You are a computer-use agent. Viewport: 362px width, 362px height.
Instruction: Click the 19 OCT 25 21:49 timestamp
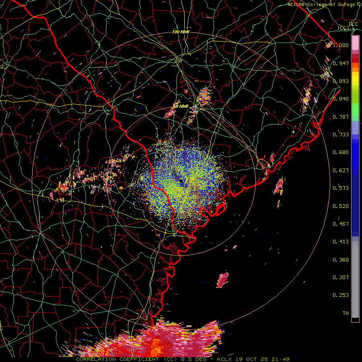click(x=262, y=359)
